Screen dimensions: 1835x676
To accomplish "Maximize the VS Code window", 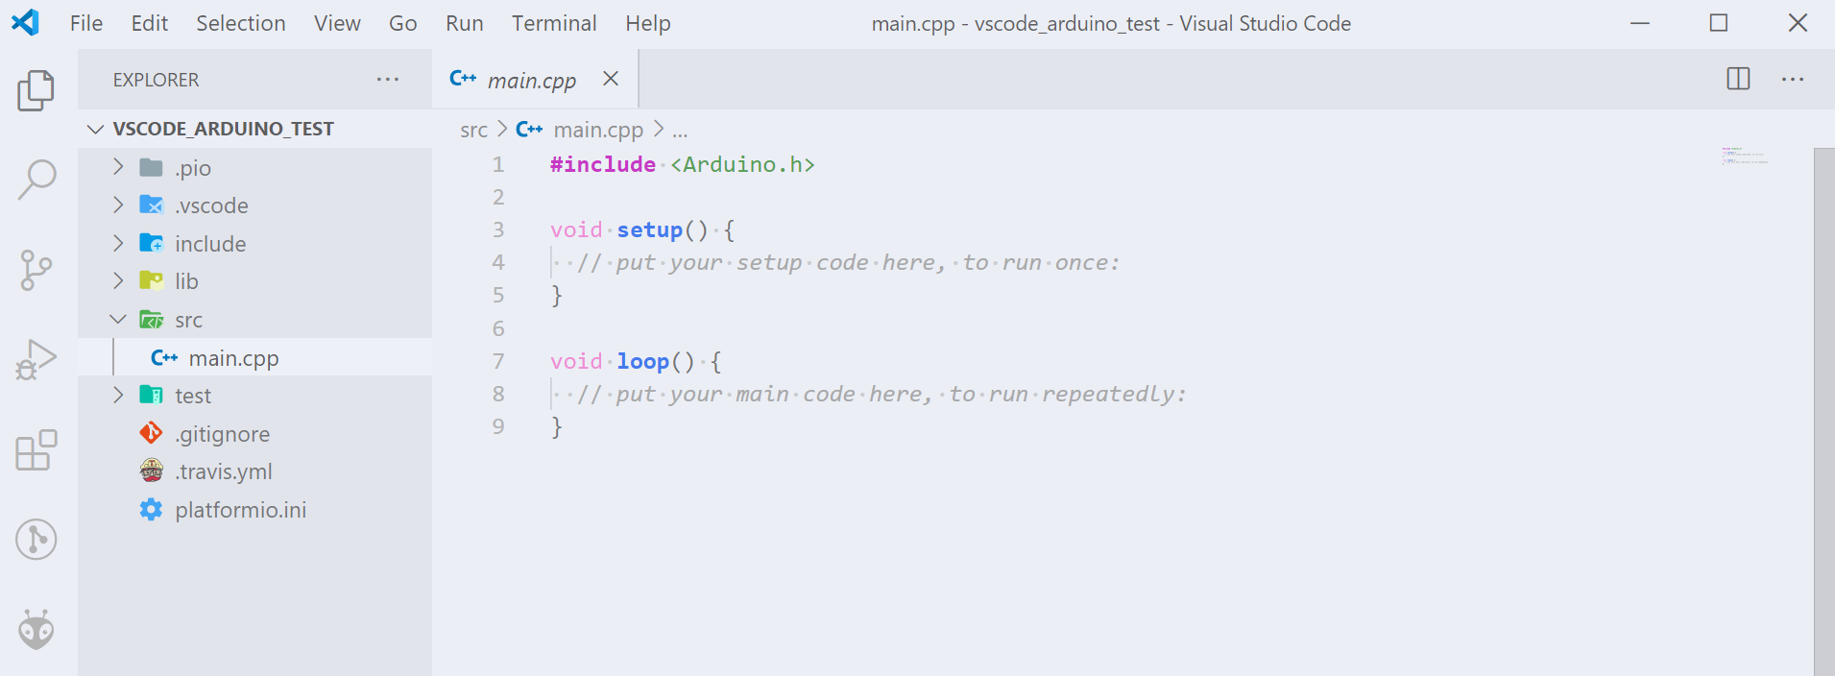I will coord(1719,23).
